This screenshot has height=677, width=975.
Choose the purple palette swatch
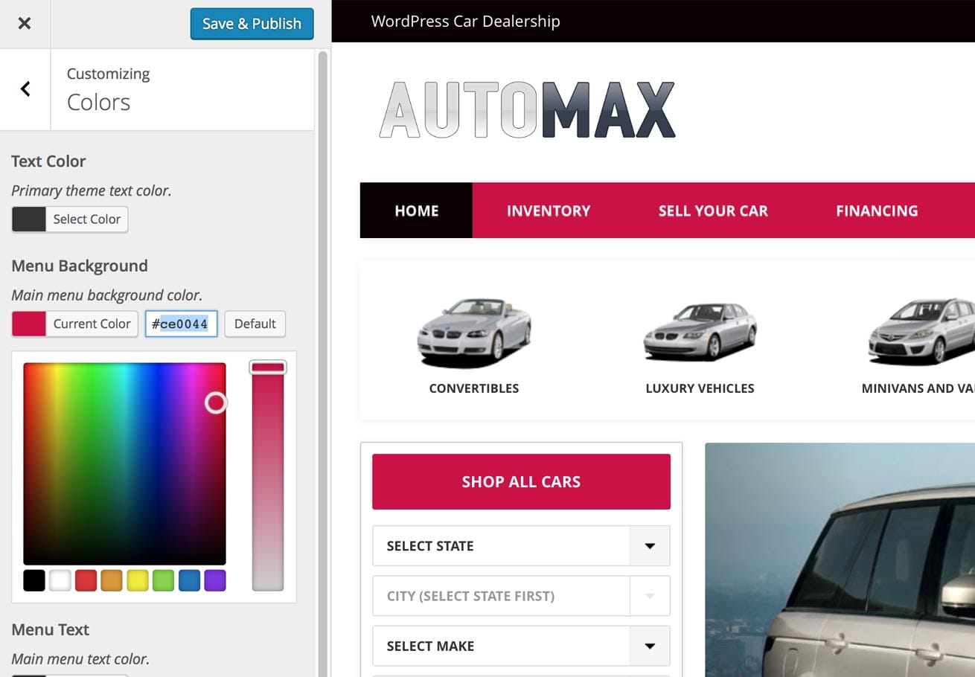pyautogui.click(x=215, y=580)
